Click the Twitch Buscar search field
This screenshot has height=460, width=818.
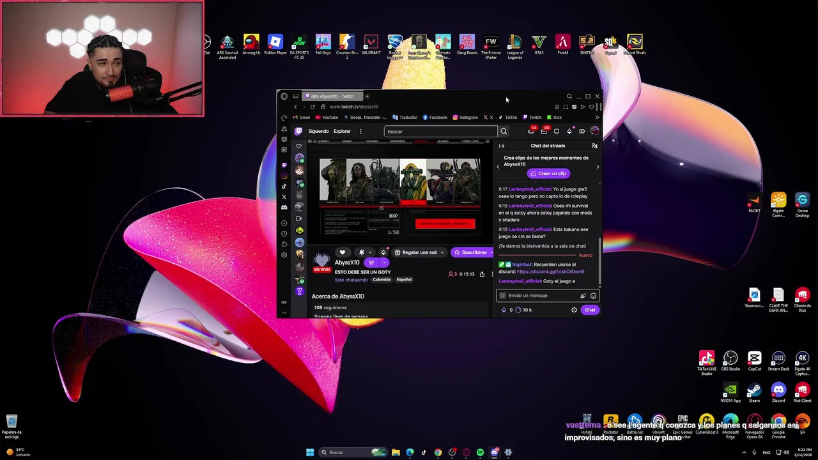(x=441, y=132)
